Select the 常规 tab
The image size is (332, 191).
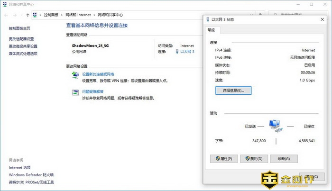click(211, 30)
